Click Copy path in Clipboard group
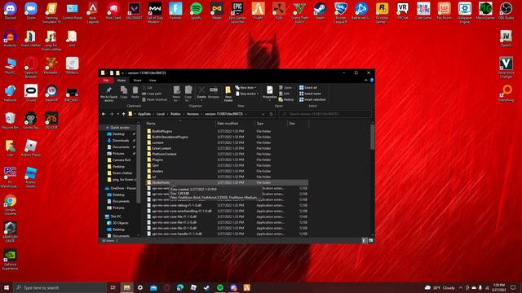Screen dimensions: 522x293 [152, 94]
